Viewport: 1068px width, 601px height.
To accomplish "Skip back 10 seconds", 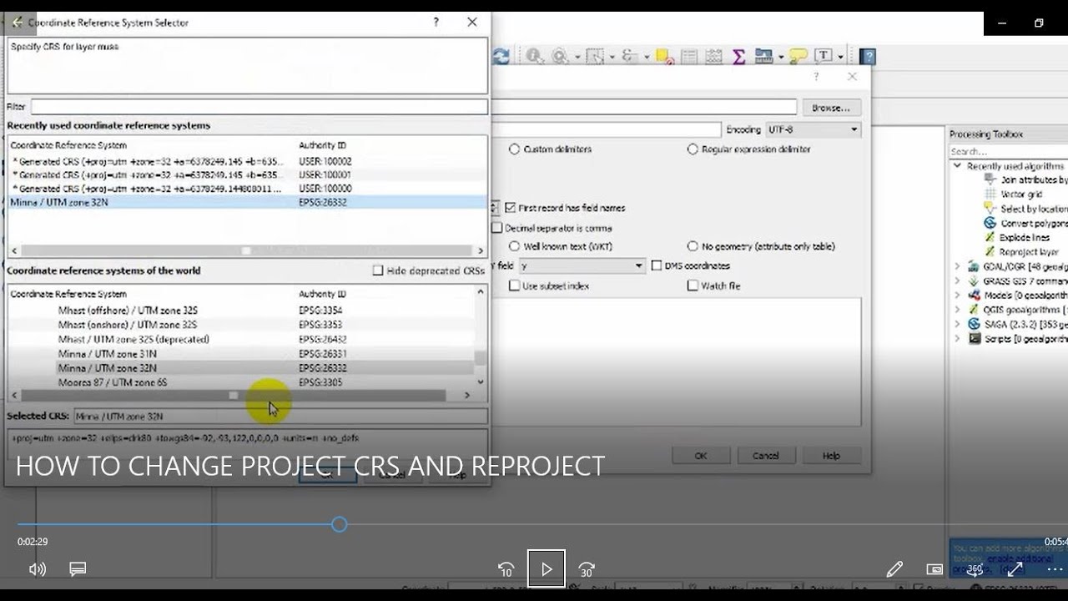I will click(506, 569).
